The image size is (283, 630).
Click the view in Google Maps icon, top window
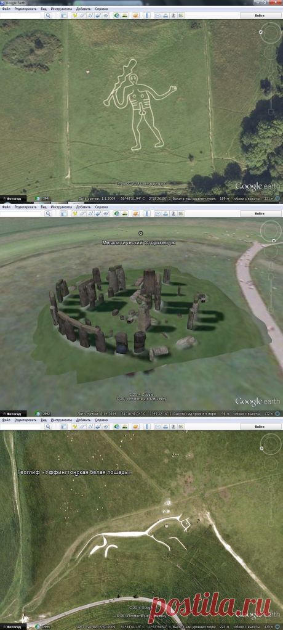click(x=181, y=15)
